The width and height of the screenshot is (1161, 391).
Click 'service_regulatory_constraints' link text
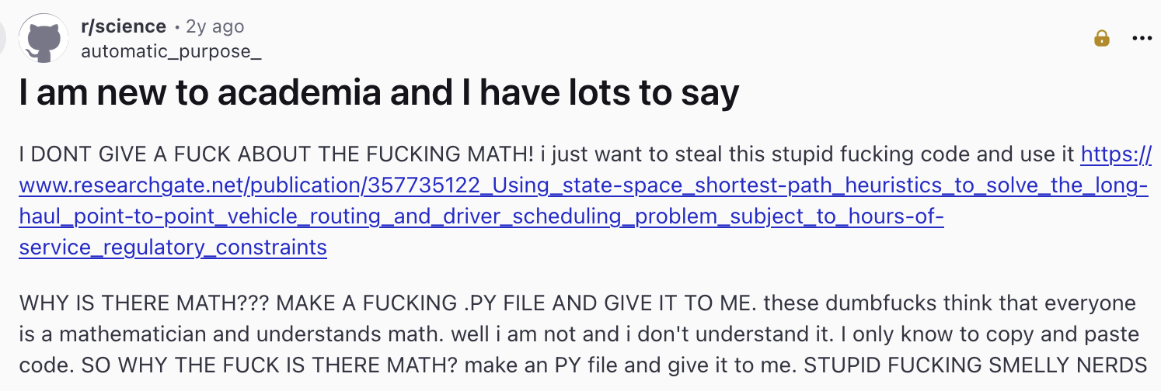click(x=173, y=247)
